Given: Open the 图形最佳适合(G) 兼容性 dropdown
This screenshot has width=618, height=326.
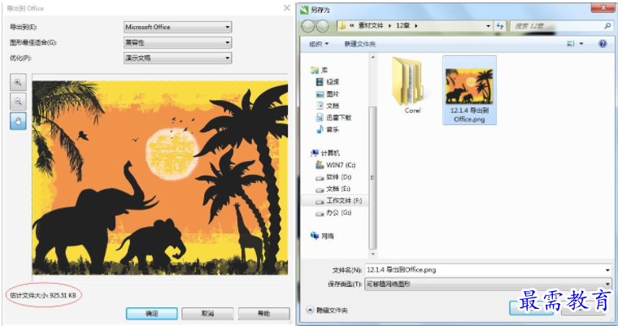Looking at the screenshot, I should pos(177,42).
